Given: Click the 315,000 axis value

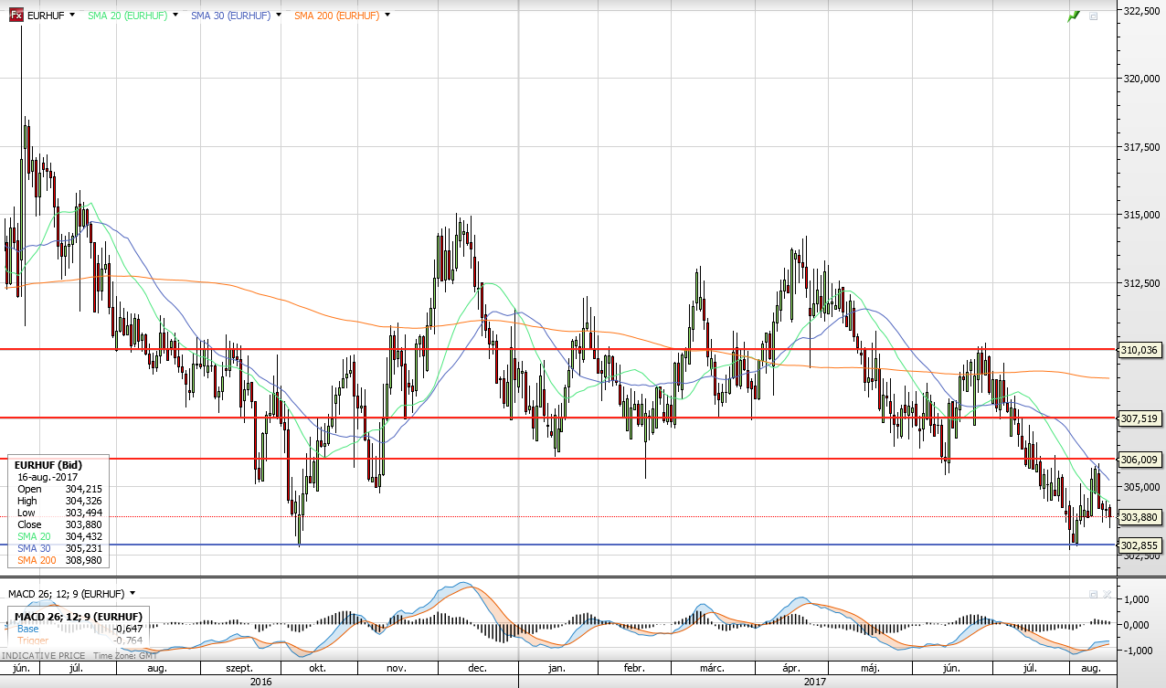Looking at the screenshot, I should point(1140,215).
